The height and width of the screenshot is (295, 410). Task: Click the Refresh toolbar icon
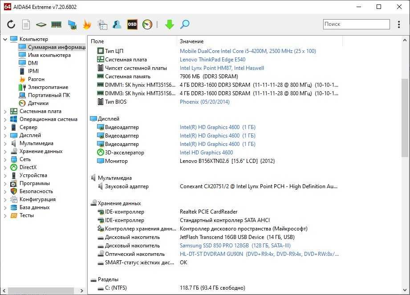[x=11, y=24]
